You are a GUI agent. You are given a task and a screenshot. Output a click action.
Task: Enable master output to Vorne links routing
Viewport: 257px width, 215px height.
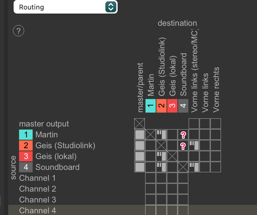click(x=205, y=124)
